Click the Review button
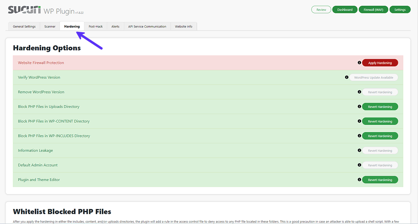 tap(321, 10)
